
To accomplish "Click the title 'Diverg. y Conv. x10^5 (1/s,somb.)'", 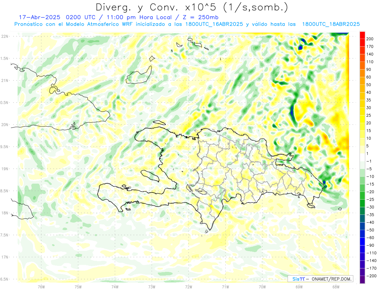I will click(x=192, y=7).
